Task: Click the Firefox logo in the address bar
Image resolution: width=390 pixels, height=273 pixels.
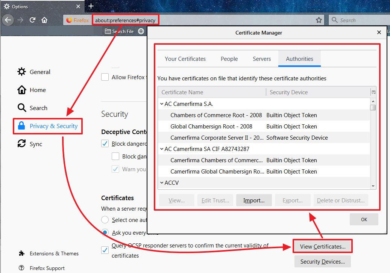Action: pyautogui.click(x=69, y=20)
